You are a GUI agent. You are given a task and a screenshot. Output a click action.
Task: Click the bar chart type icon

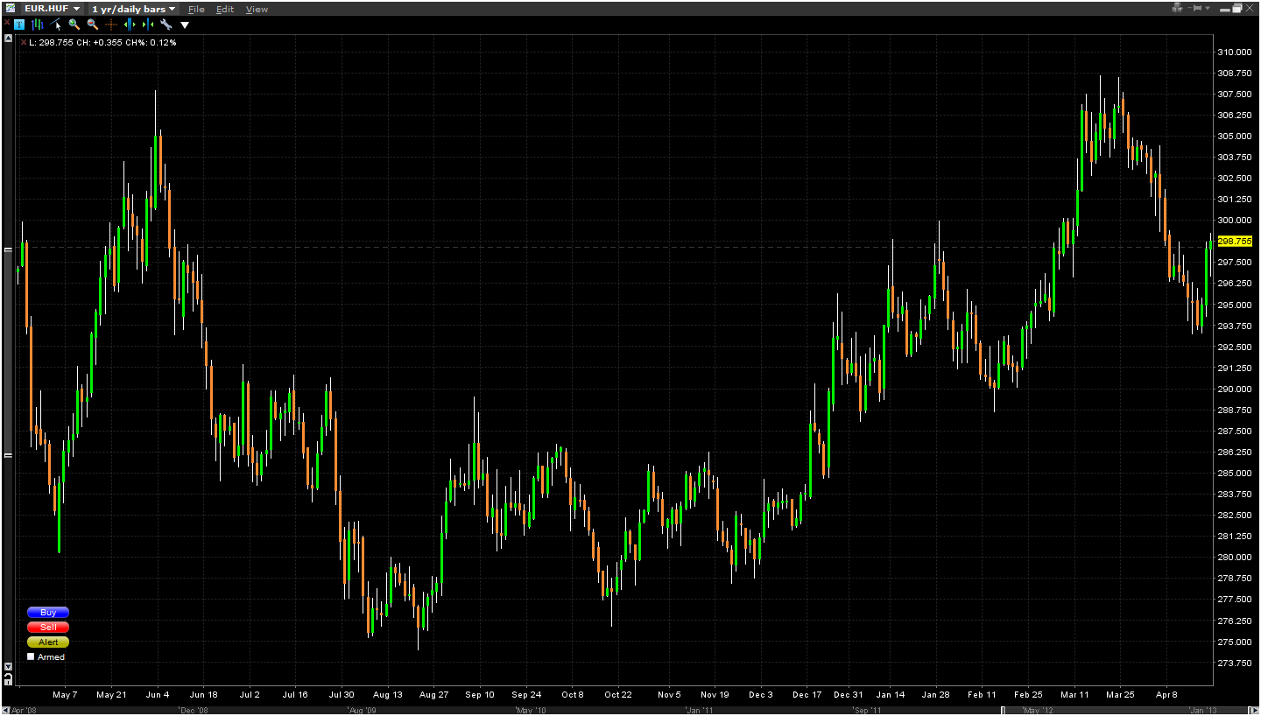[x=38, y=25]
